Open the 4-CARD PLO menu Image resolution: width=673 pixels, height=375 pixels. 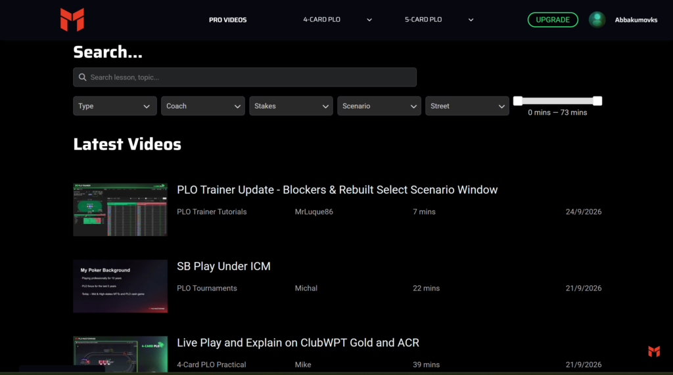click(x=321, y=20)
